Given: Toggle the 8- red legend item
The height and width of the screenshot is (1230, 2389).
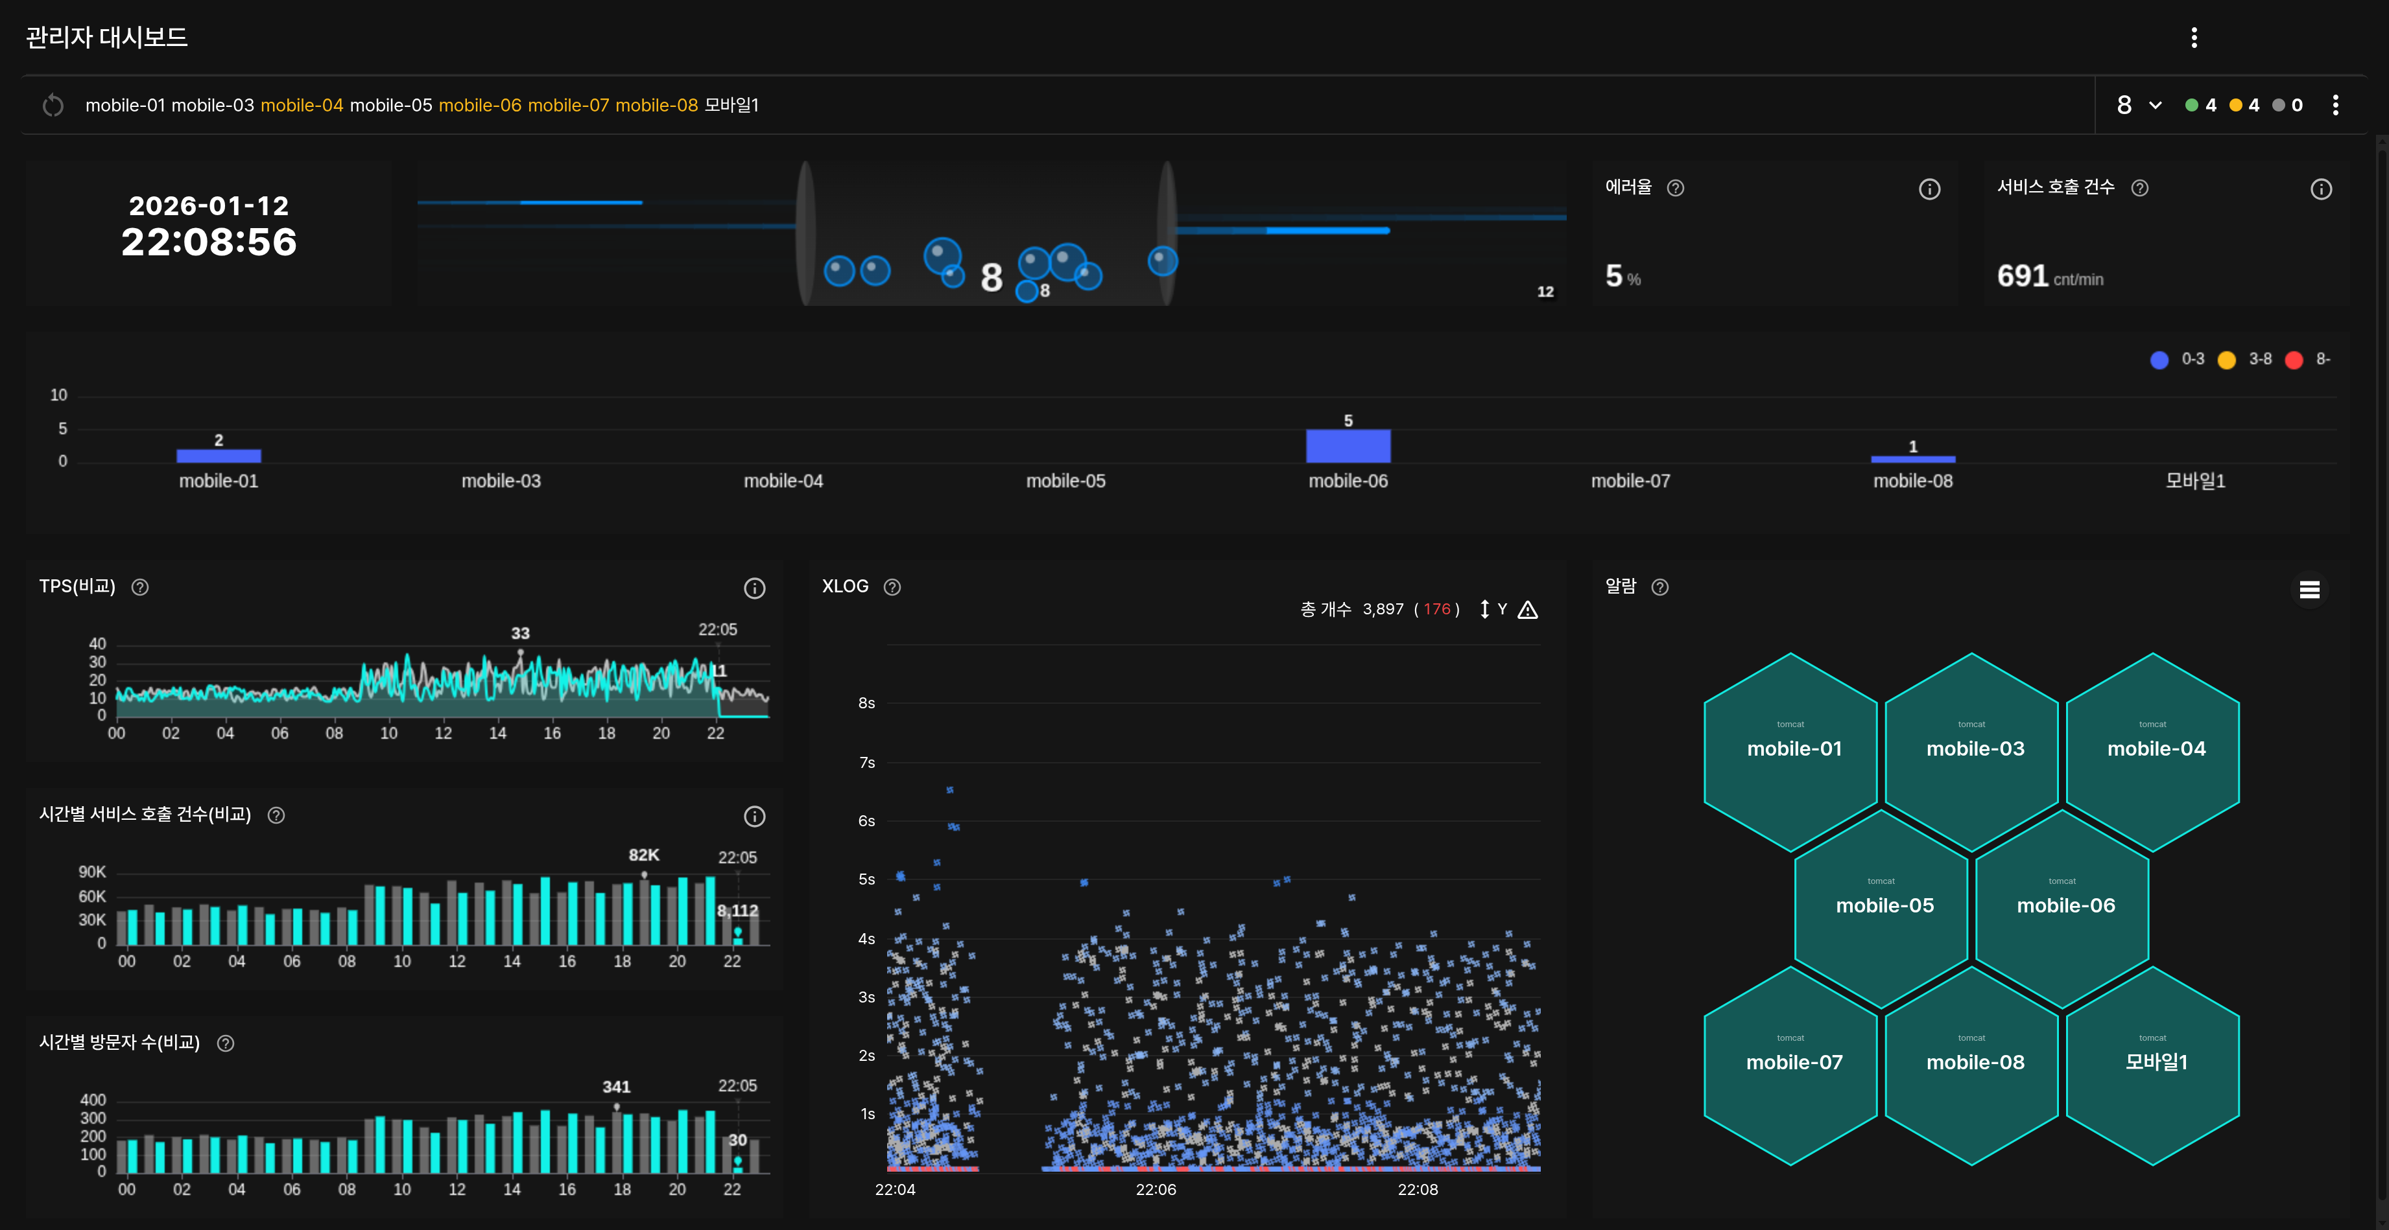Looking at the screenshot, I should 2294,360.
